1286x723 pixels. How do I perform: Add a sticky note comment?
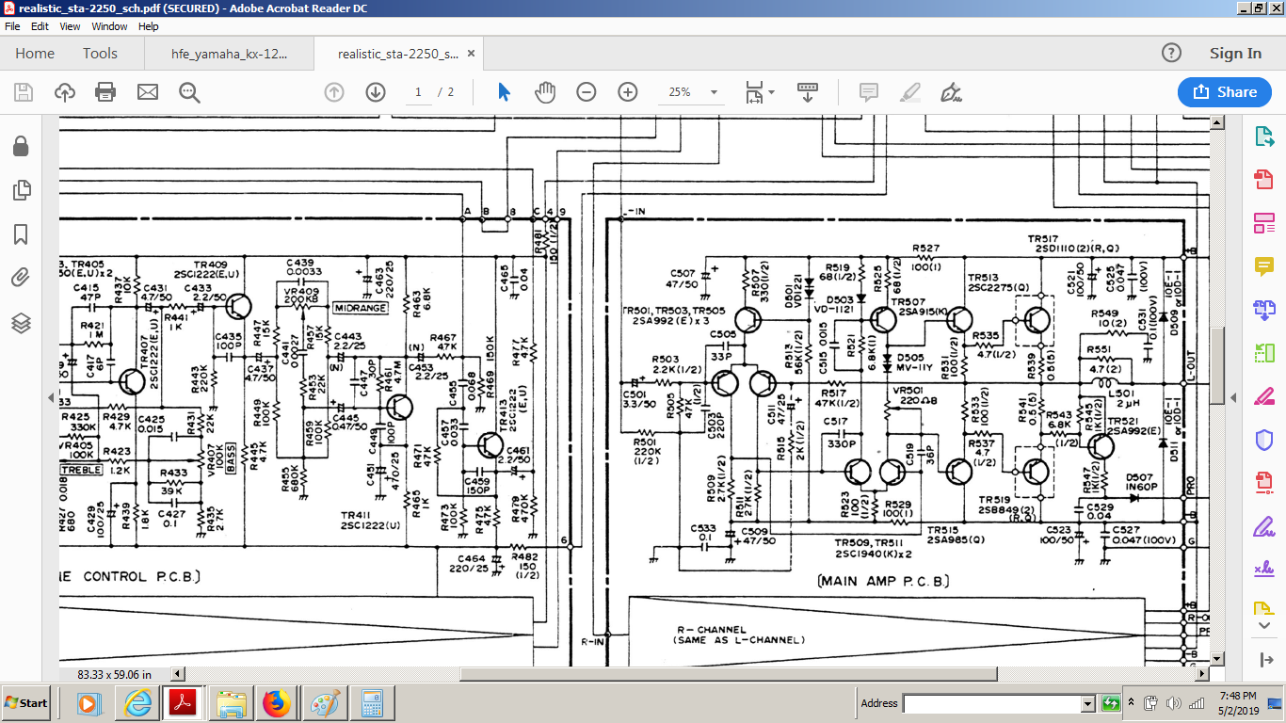coord(869,92)
